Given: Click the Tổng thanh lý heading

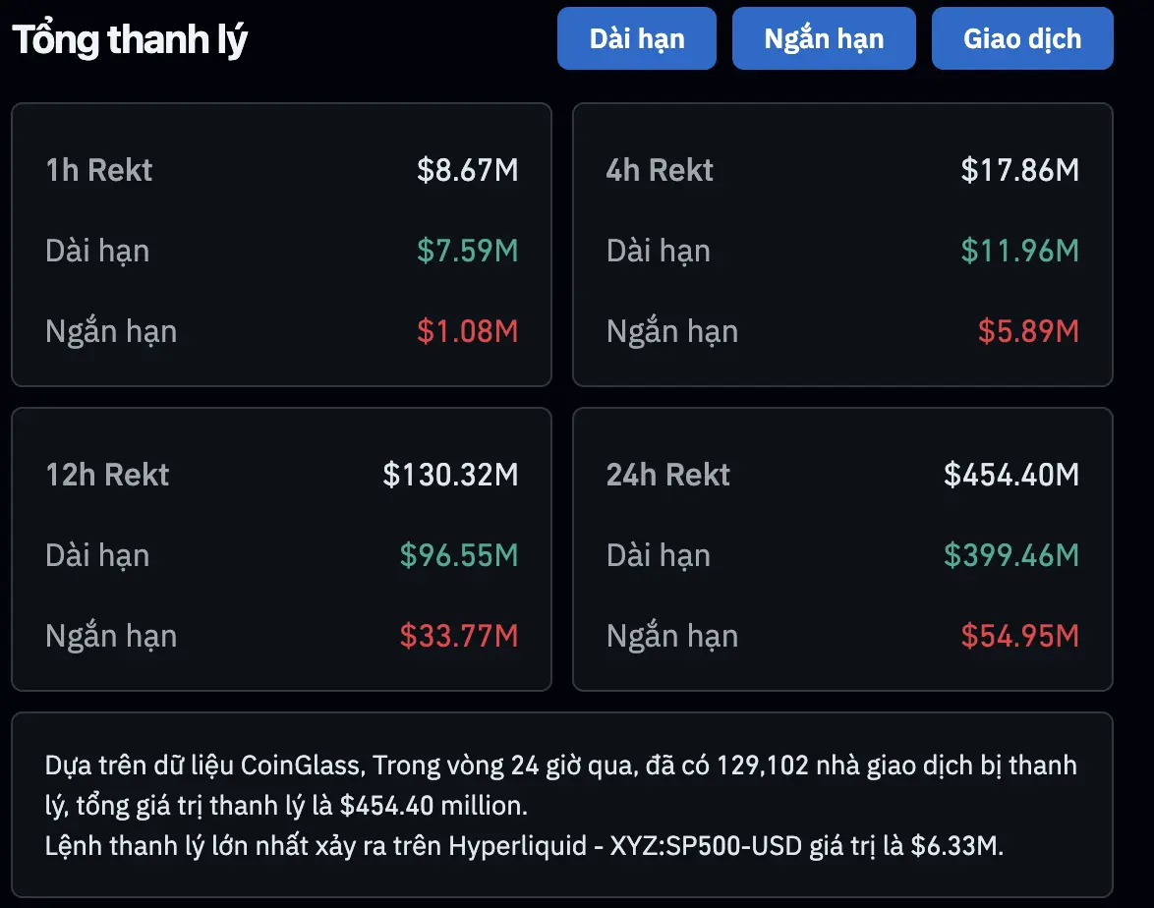Looking at the screenshot, I should tap(128, 39).
